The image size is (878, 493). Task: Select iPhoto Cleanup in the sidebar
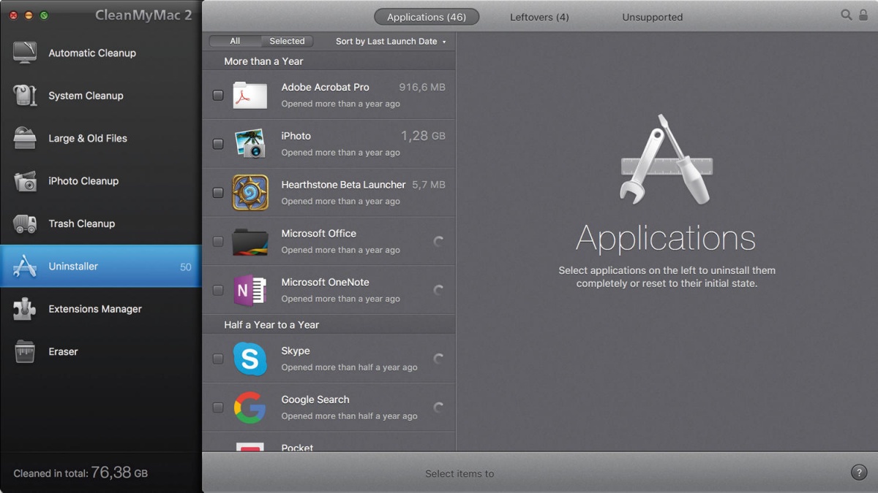pyautogui.click(x=101, y=181)
